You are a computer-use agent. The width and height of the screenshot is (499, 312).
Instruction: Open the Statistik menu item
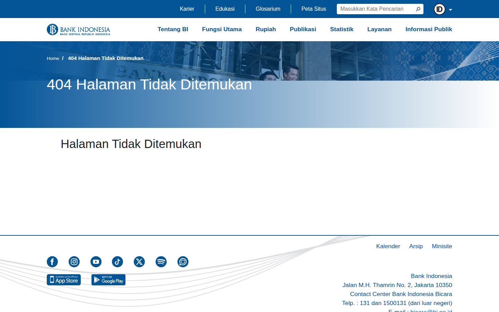(342, 29)
